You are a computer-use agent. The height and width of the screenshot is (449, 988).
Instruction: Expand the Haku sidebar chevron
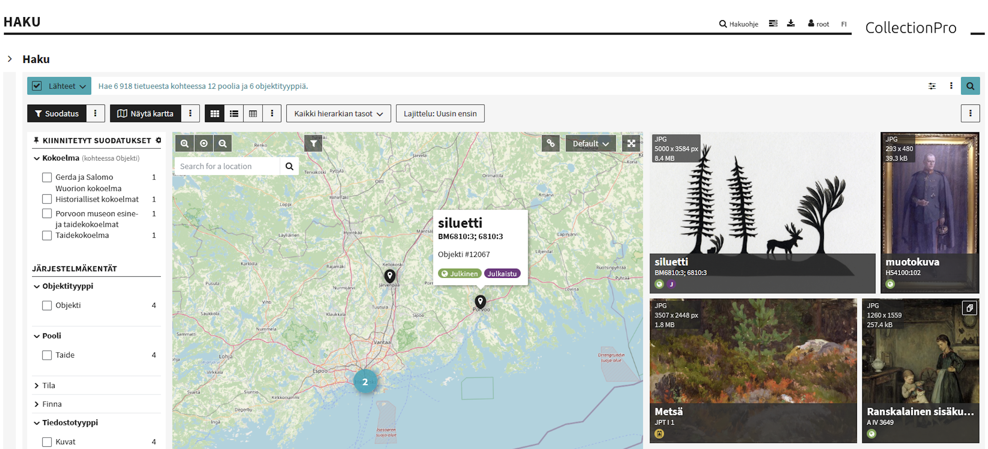click(10, 59)
